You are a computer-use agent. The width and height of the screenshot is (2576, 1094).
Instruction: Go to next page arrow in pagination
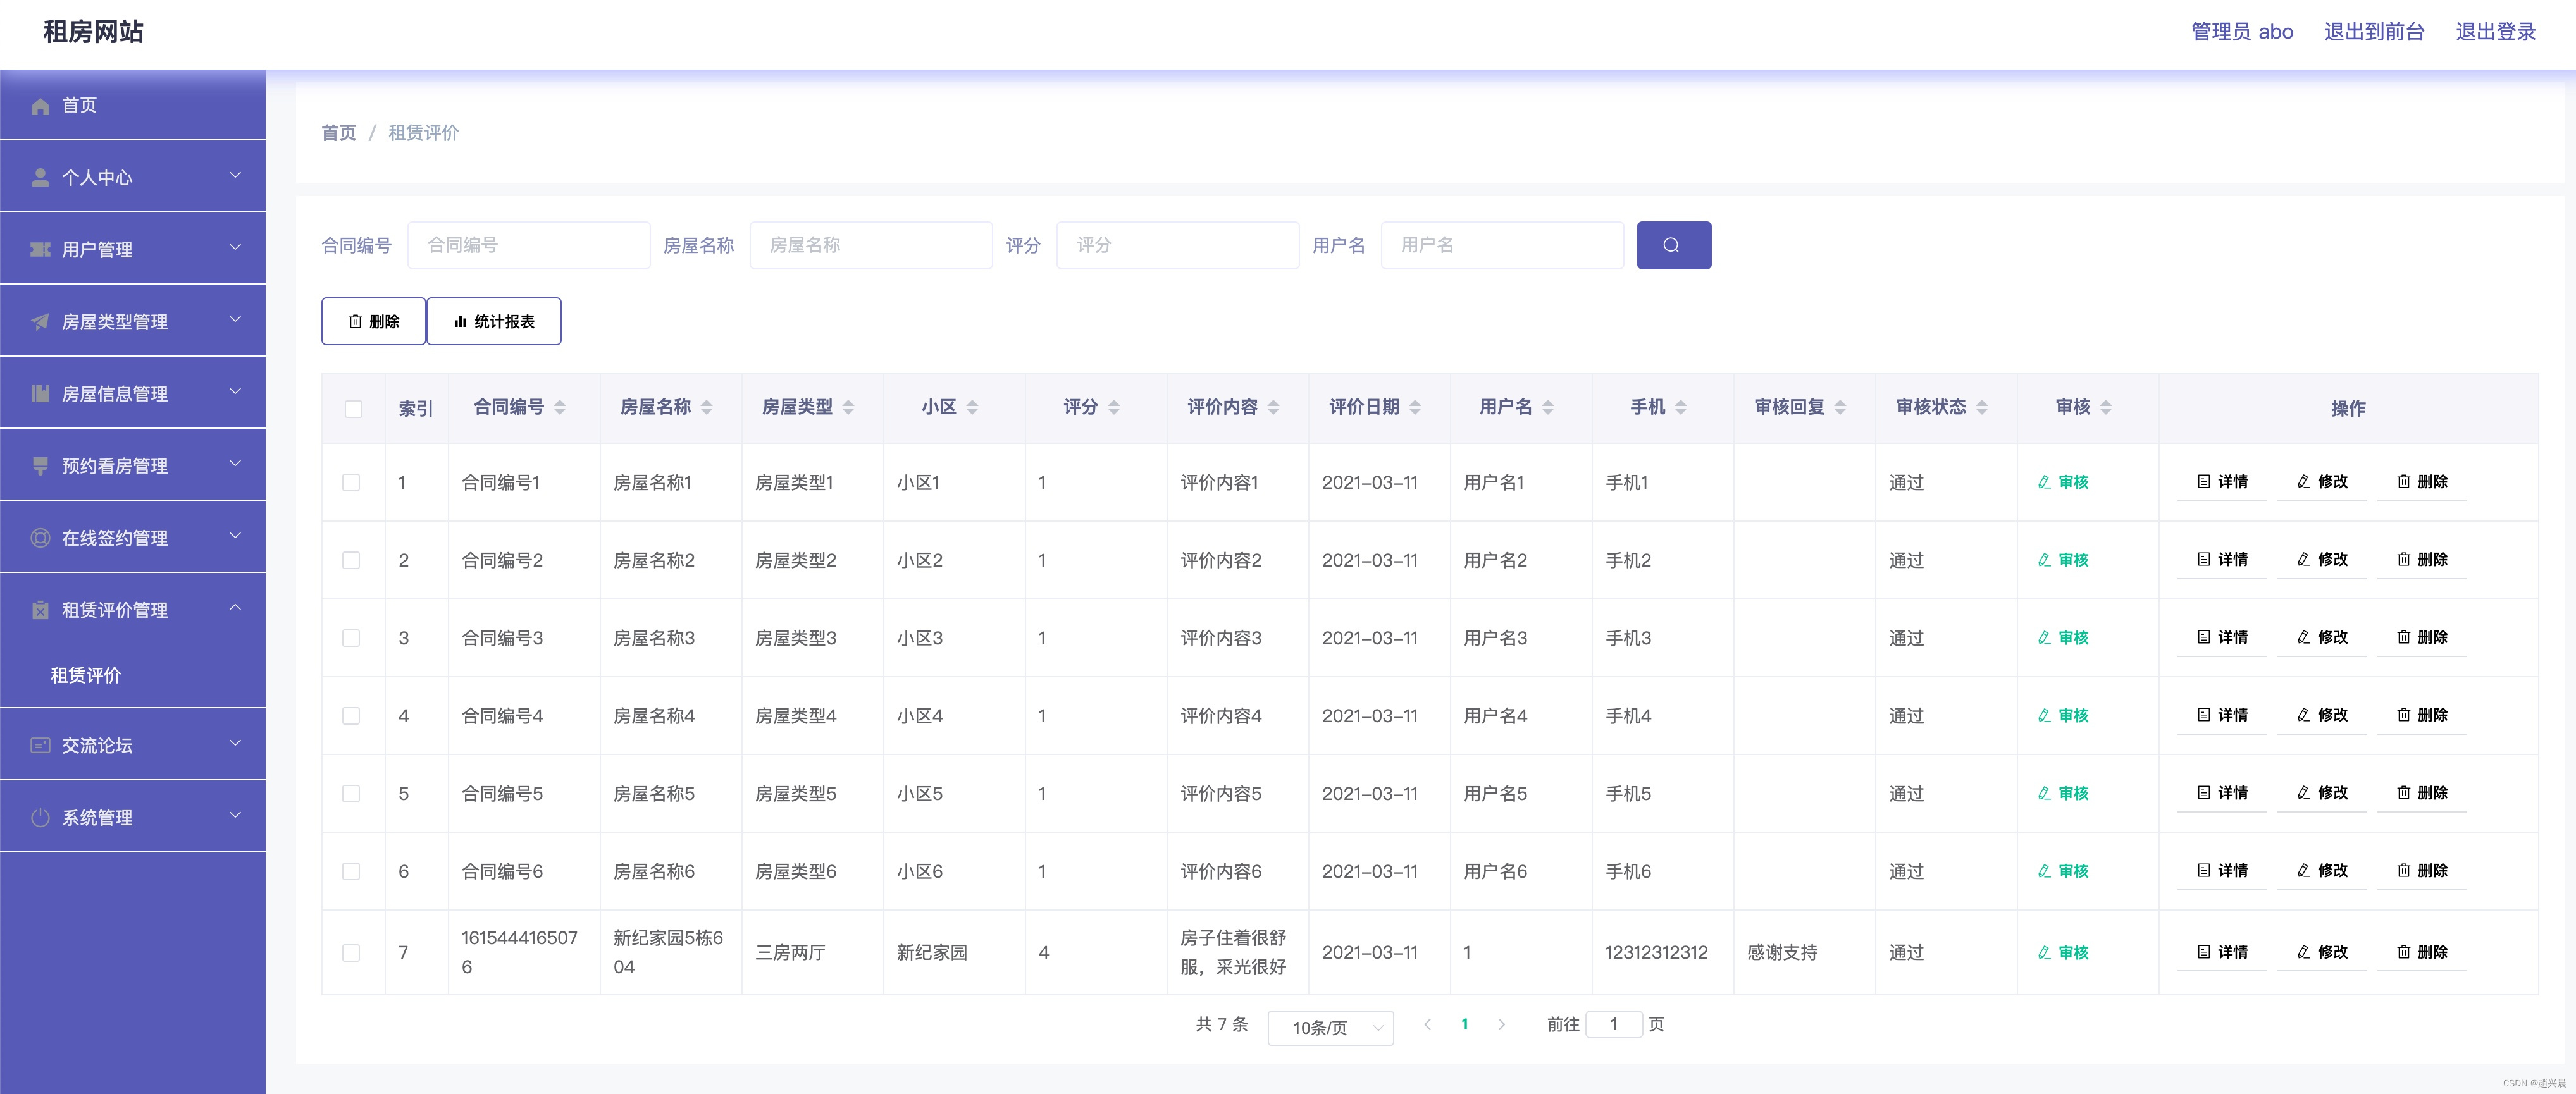pyautogui.click(x=1501, y=1024)
